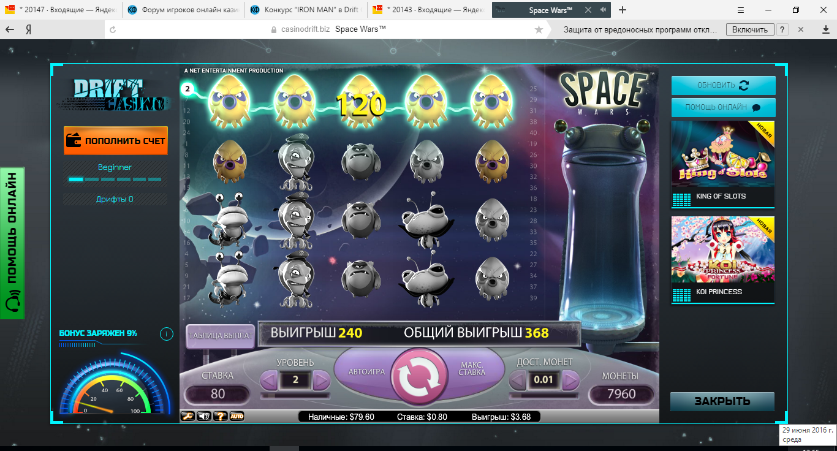Screen dimensions: 837x451
Task: Toggle the AUTO autoplay icon
Action: click(237, 417)
